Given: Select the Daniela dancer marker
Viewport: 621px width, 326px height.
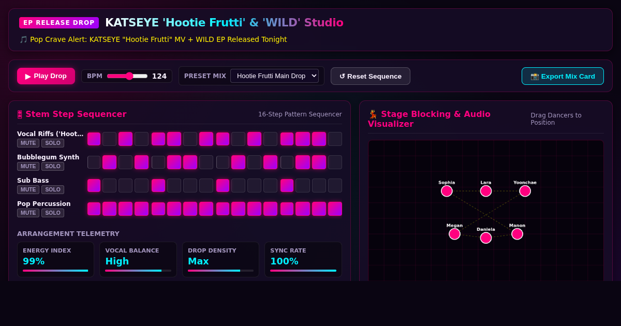Looking at the screenshot, I should click(486, 238).
